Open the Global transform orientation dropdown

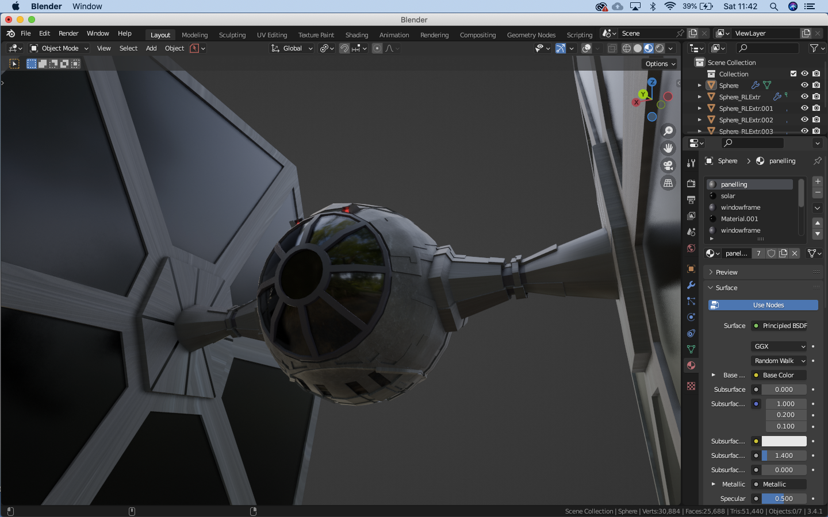(x=292, y=48)
